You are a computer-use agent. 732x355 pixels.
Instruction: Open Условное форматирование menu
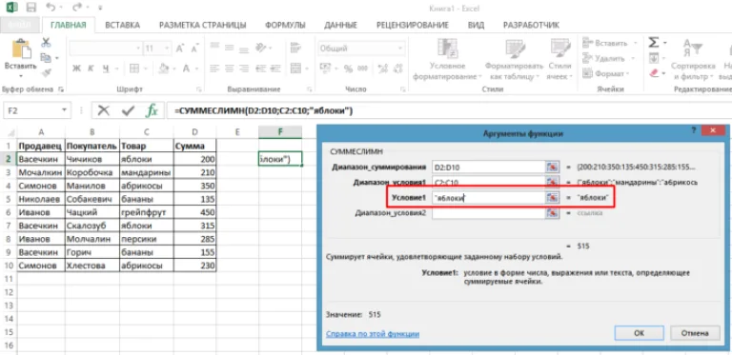click(447, 60)
